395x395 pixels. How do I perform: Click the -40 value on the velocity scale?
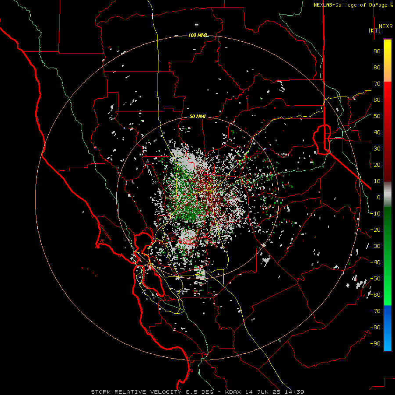[x=375, y=262]
